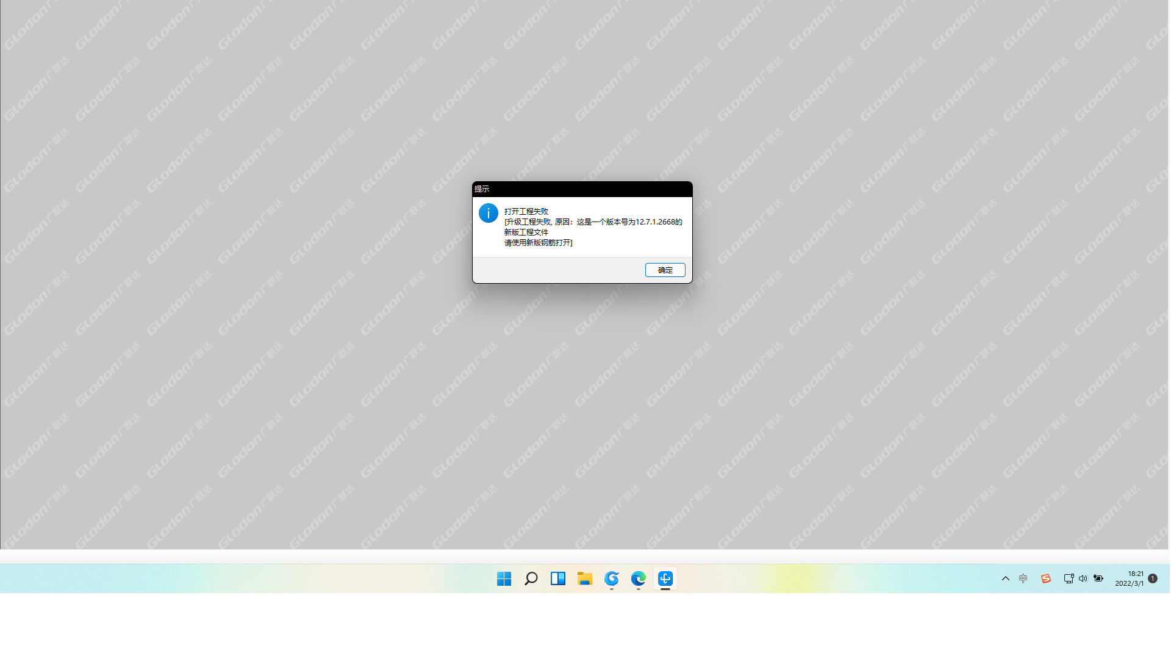Open the volume tray icon
This screenshot has width=1171, height=659.
1083,578
